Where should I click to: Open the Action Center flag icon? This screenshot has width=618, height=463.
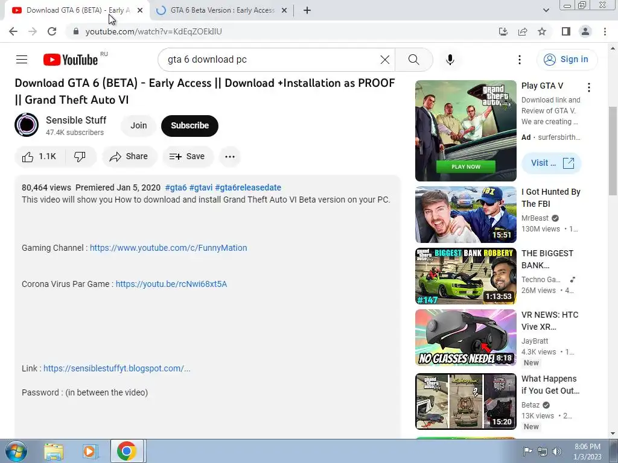[x=527, y=452]
